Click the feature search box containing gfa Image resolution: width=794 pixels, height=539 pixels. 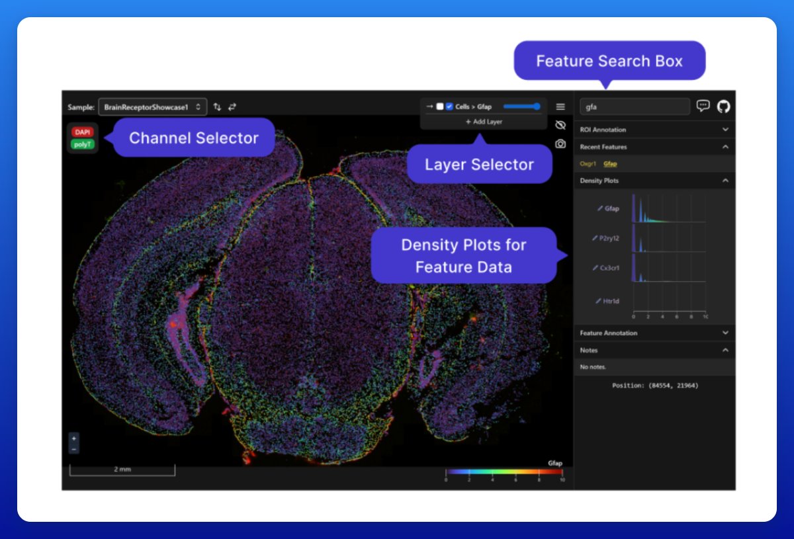(635, 106)
